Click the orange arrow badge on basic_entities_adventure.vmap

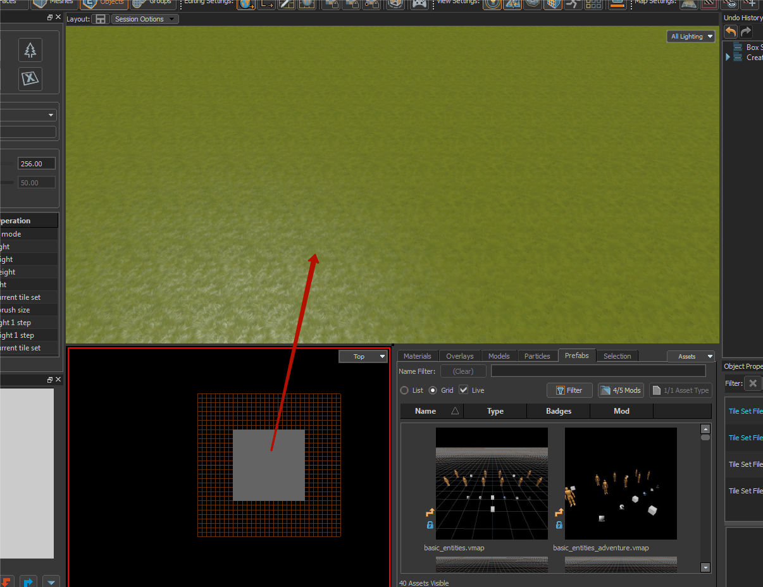click(559, 513)
